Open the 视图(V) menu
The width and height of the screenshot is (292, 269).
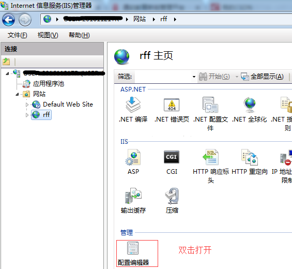tap(48, 35)
